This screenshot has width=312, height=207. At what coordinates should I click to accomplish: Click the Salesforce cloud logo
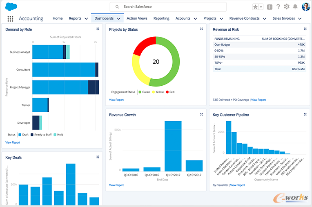[x=11, y=7]
